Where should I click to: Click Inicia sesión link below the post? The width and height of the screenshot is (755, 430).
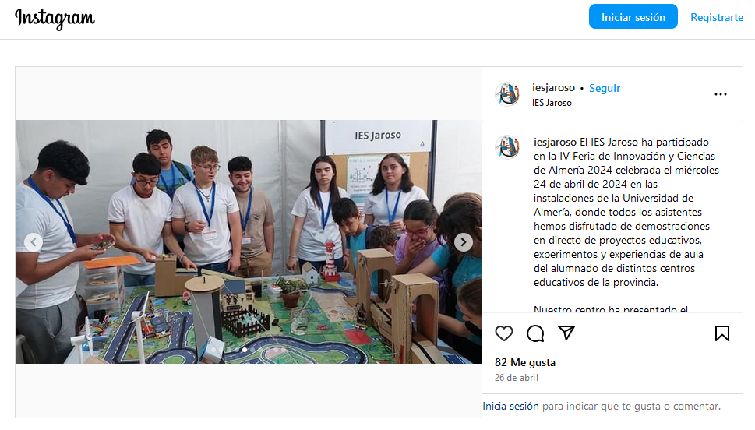click(x=510, y=407)
